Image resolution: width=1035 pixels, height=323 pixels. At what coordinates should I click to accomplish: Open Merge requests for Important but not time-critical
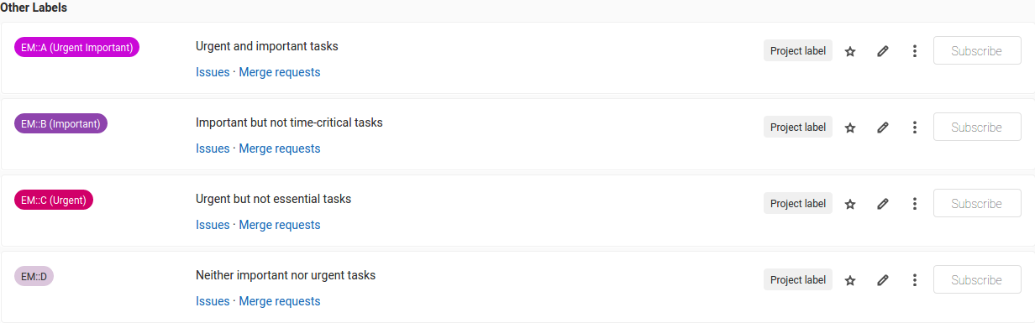280,148
